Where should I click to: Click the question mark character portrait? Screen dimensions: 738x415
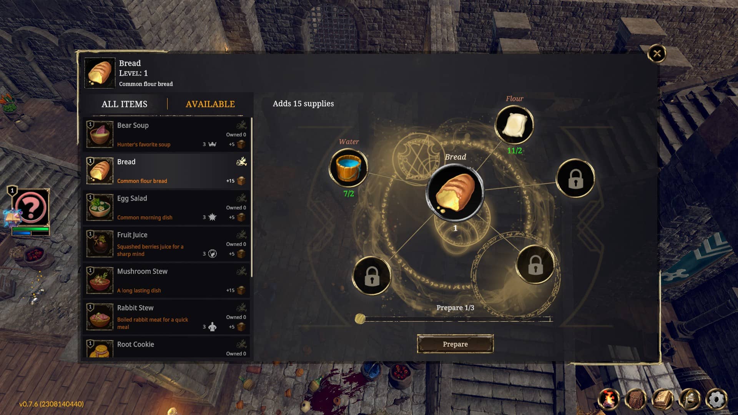(31, 207)
